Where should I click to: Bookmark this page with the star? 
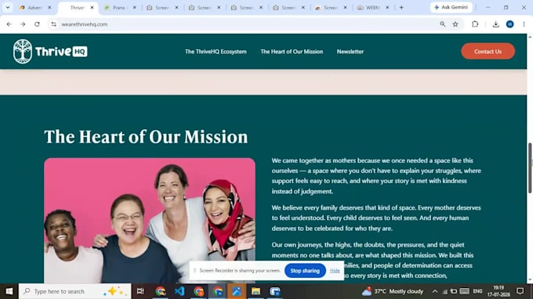(x=455, y=24)
